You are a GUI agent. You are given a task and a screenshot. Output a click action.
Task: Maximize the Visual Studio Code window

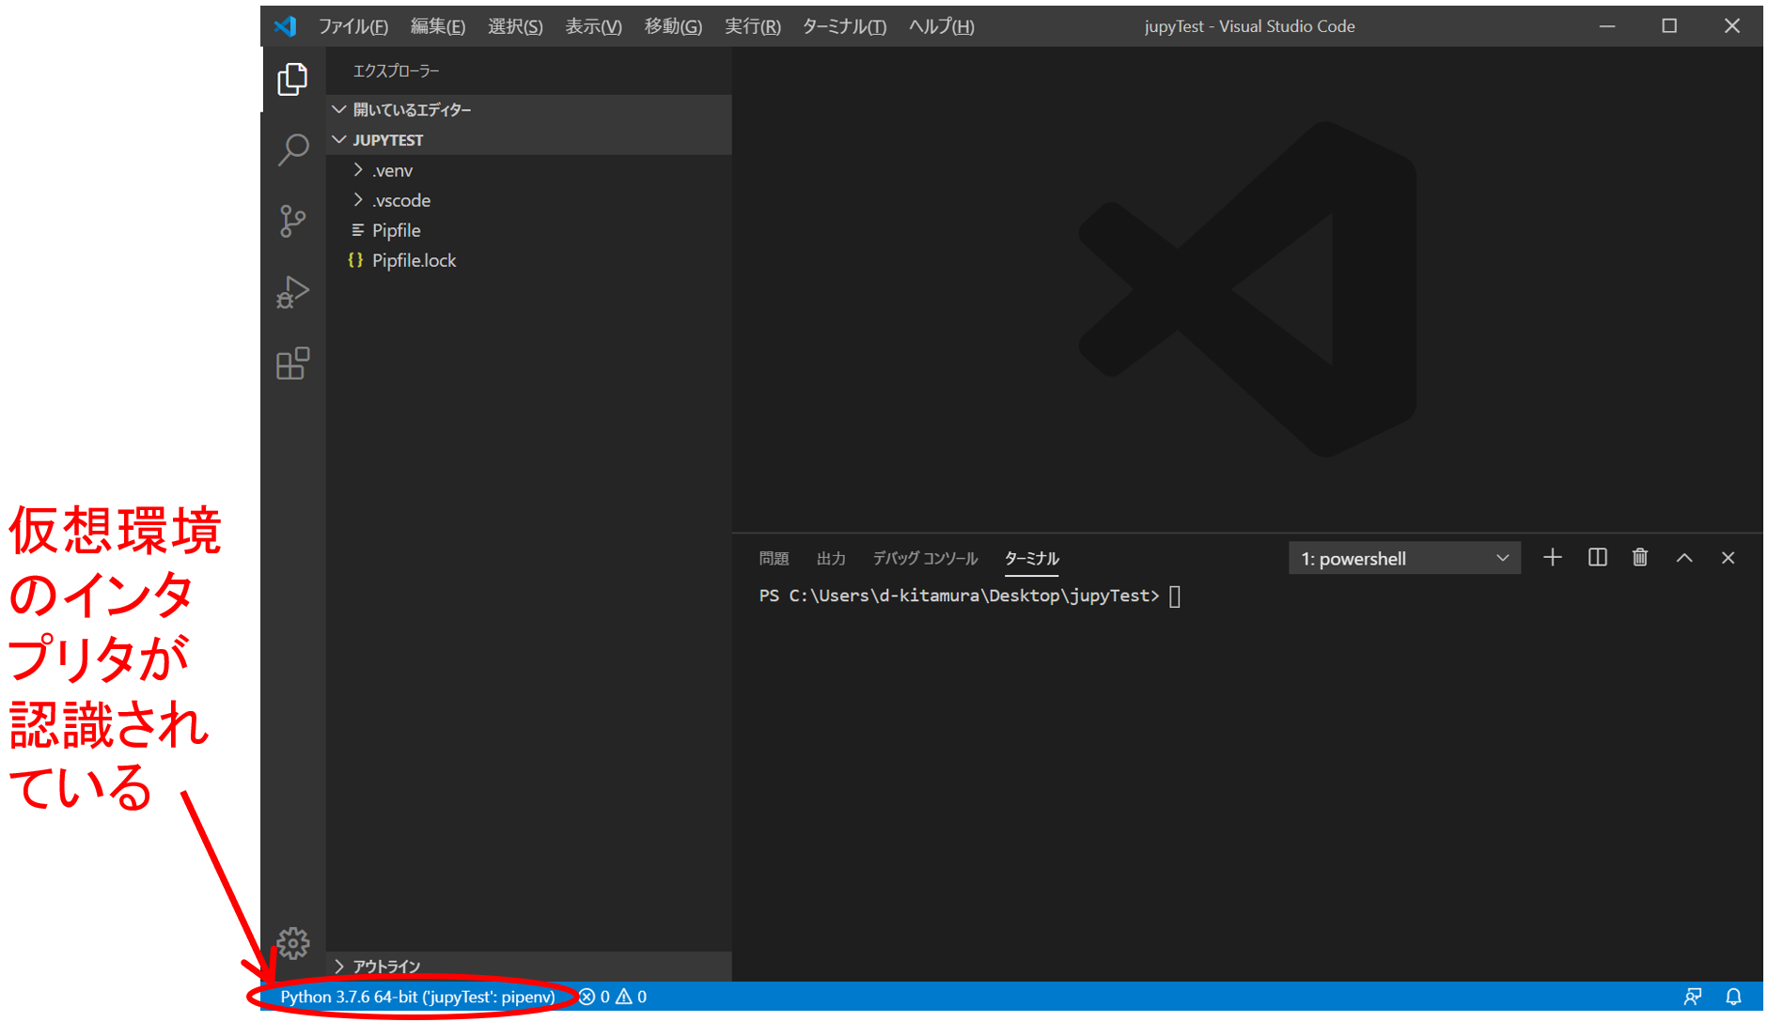1669,26
